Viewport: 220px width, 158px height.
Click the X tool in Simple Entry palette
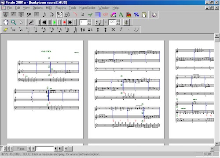(x=113, y=30)
